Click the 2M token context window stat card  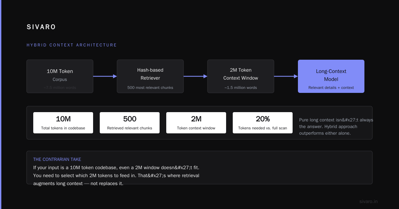coord(196,123)
